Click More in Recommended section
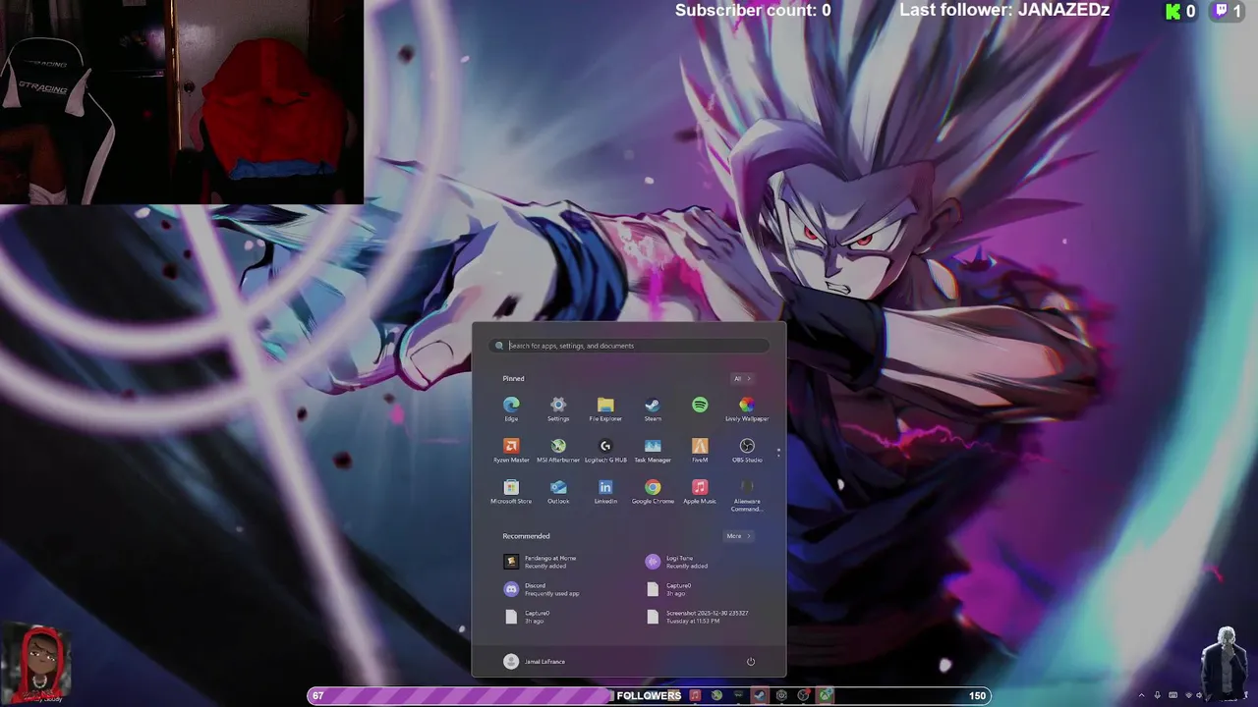Viewport: 1258px width, 707px height. pos(738,536)
